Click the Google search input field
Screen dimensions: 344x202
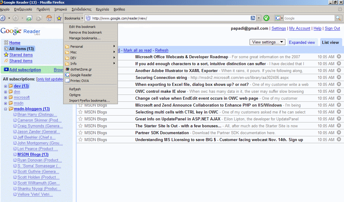309,18
